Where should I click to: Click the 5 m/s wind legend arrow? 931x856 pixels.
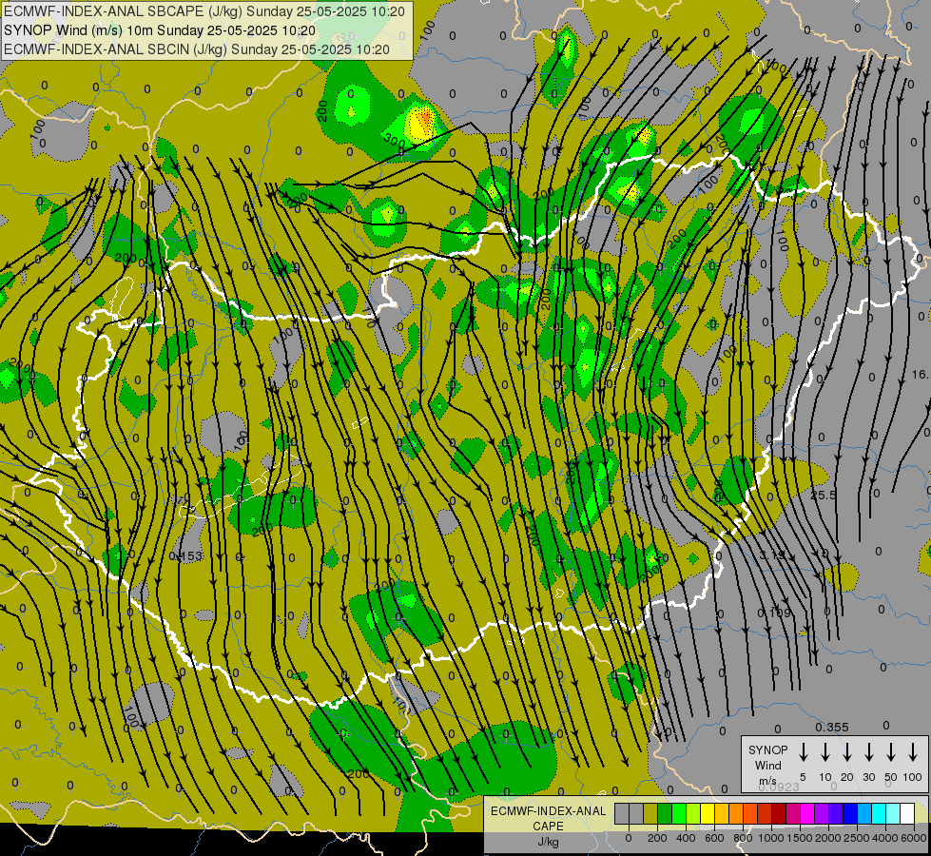[x=804, y=752]
